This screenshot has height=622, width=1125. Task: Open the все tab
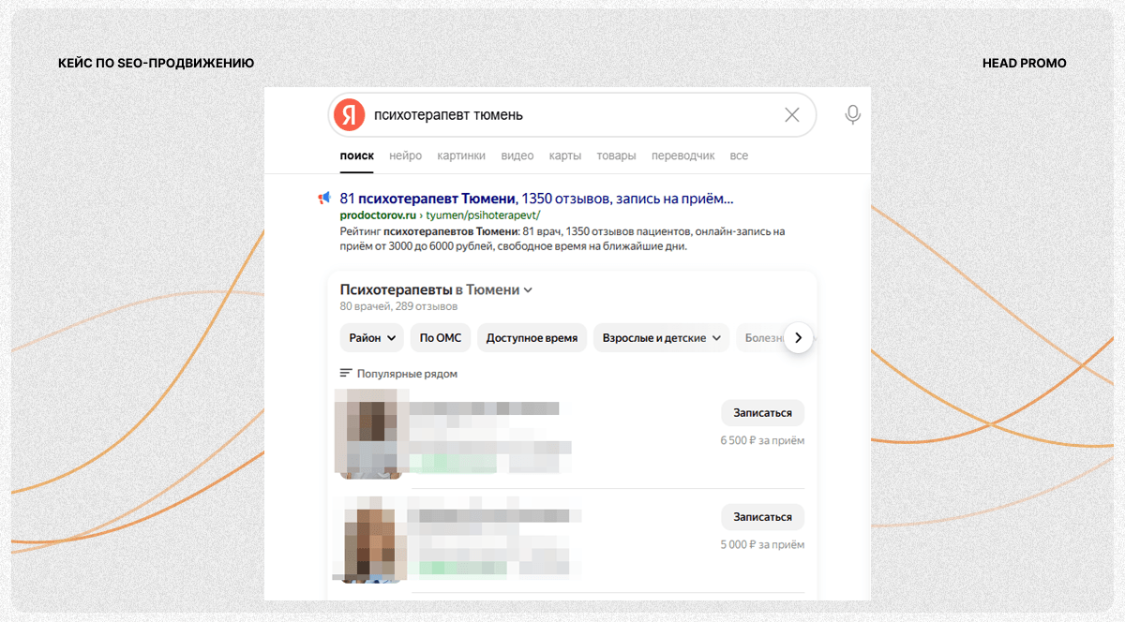(x=739, y=155)
